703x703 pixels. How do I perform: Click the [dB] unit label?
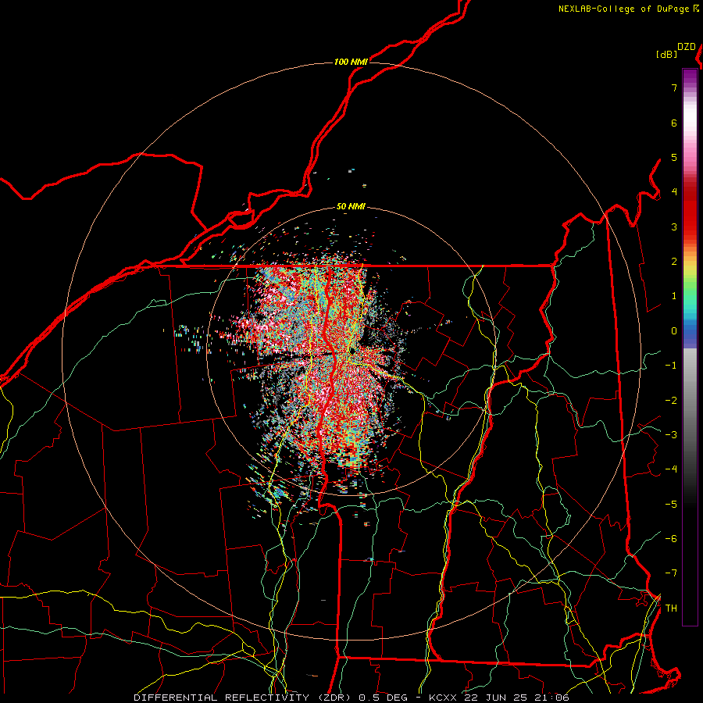[x=666, y=55]
